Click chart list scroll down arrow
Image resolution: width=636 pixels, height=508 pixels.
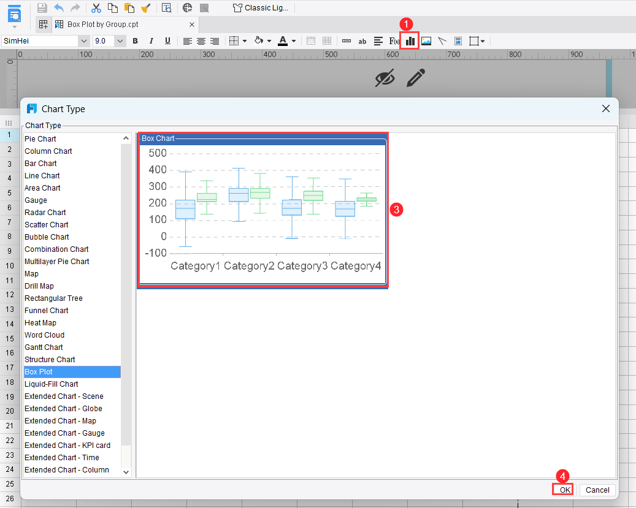point(126,472)
